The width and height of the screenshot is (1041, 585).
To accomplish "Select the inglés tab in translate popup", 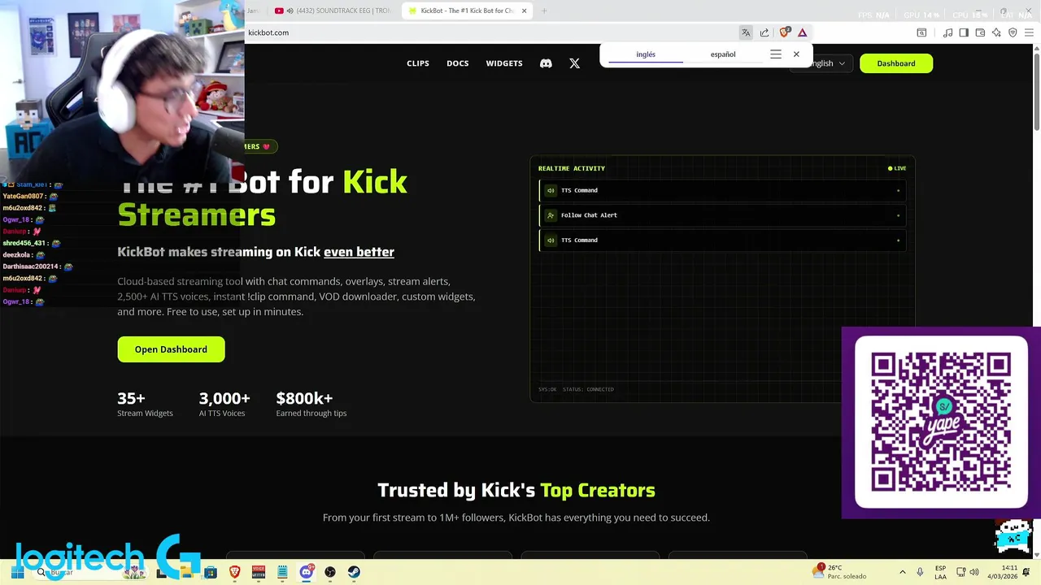I will pos(646,54).
